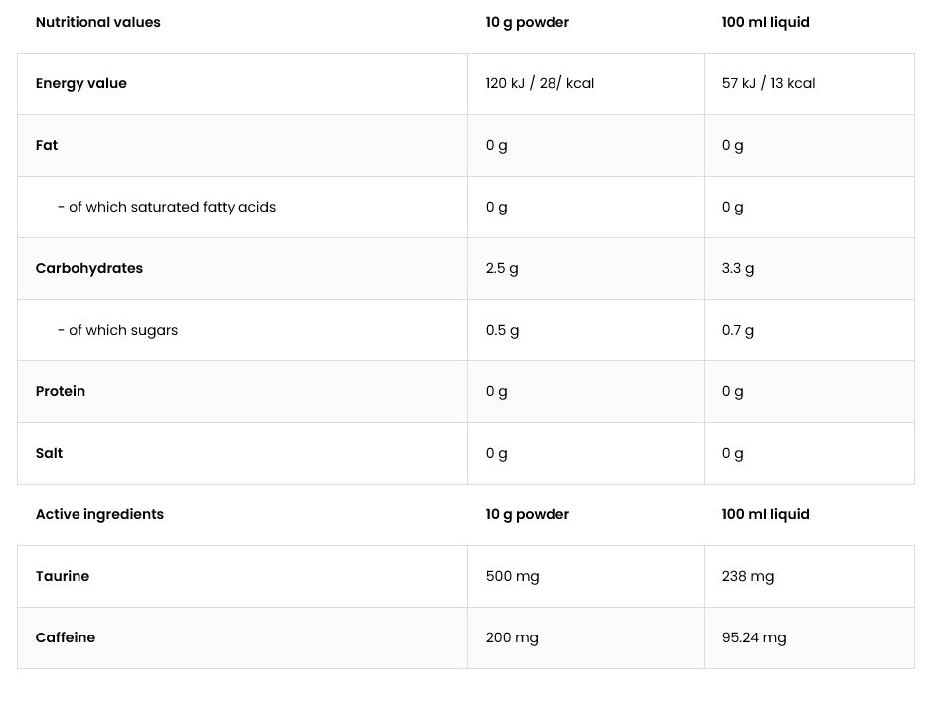Click the 0.5 g sugars value
951x706 pixels.
click(x=502, y=331)
